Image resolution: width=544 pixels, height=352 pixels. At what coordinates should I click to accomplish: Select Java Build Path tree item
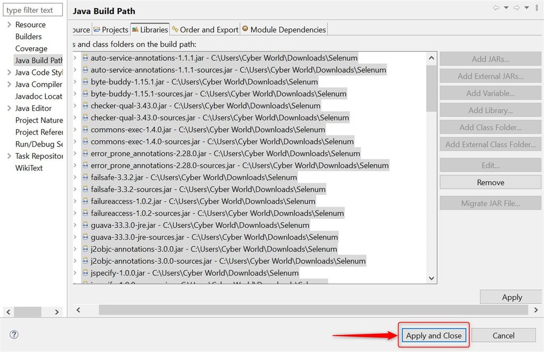(x=38, y=61)
